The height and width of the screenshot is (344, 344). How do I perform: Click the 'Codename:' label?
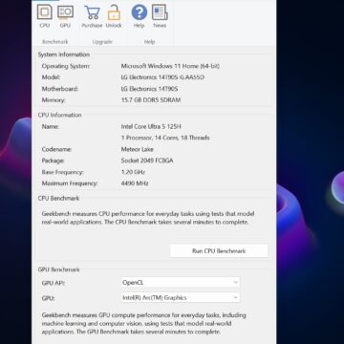[56, 149]
